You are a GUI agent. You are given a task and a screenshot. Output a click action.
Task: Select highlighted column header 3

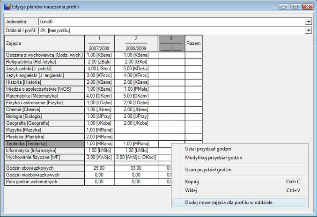point(171,43)
